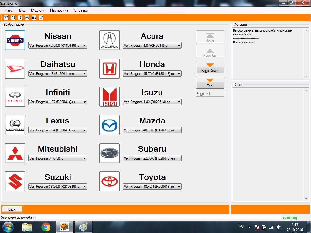Open the Infiniti logo tile
The width and height of the screenshot is (311, 233).
[x=15, y=97]
